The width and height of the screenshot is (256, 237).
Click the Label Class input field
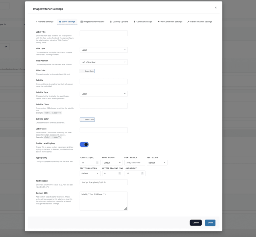pyautogui.click(x=104, y=130)
